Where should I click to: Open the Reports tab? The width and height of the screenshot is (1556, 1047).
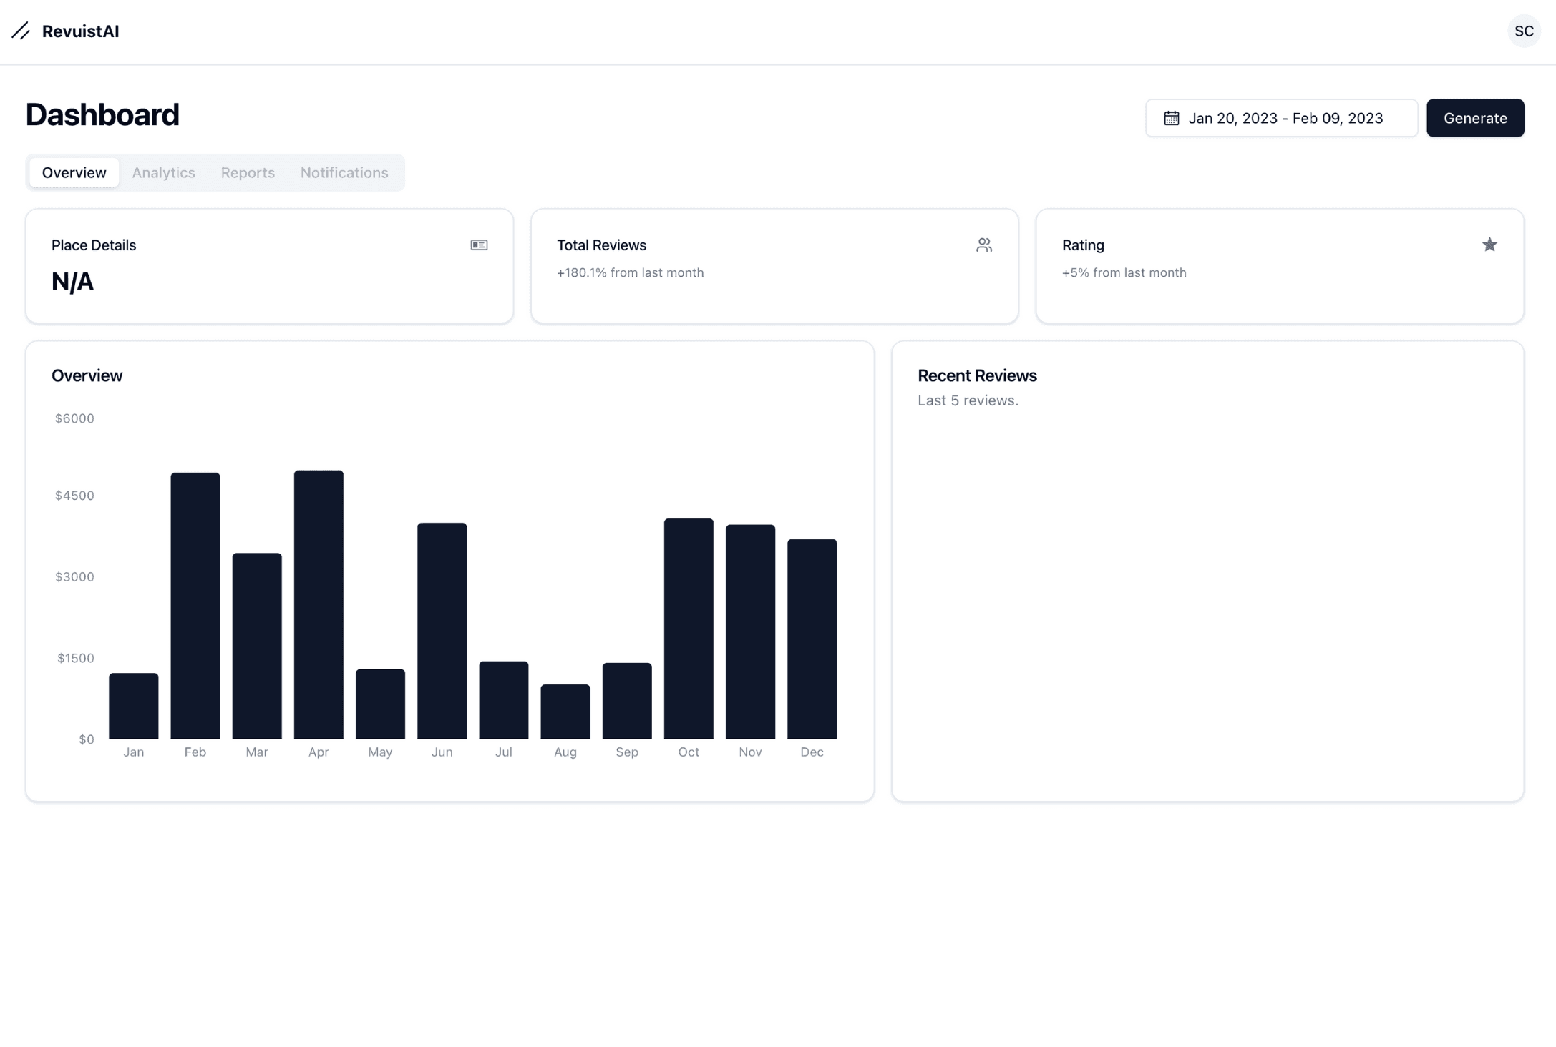point(248,172)
